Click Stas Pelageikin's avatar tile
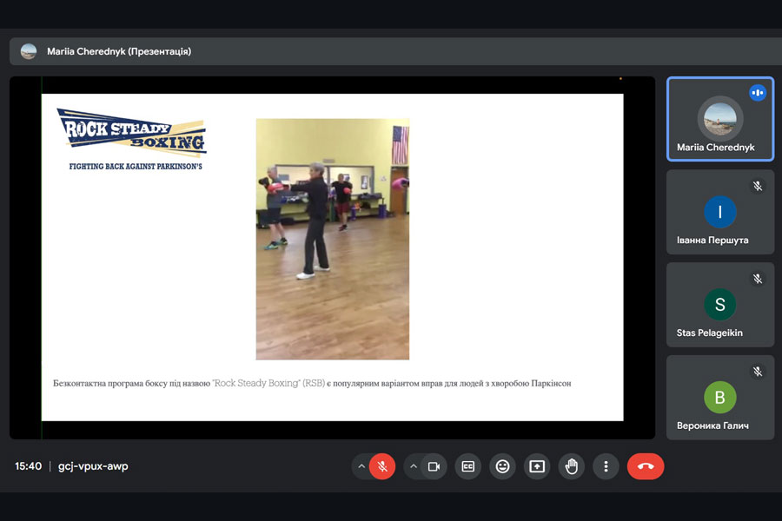Screen dimensions: 782x521 pos(720,305)
